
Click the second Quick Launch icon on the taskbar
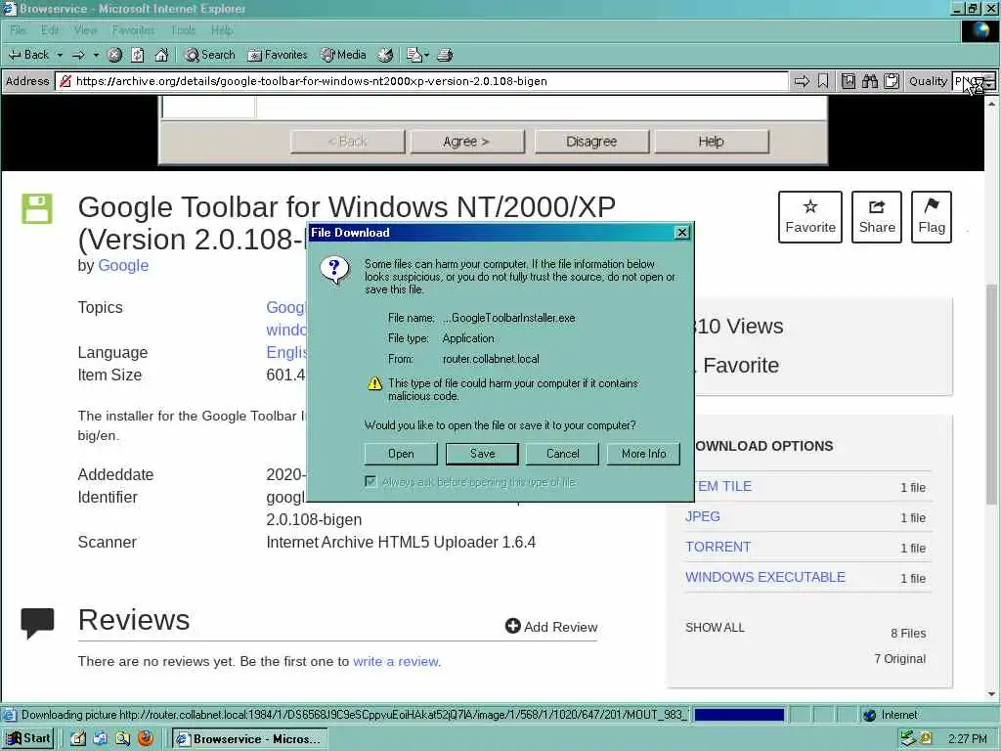pos(101,739)
